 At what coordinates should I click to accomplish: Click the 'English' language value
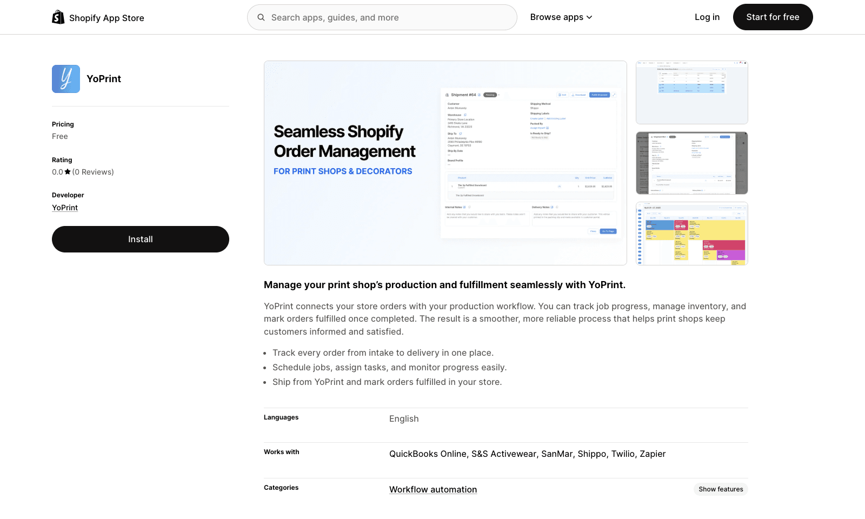click(404, 419)
